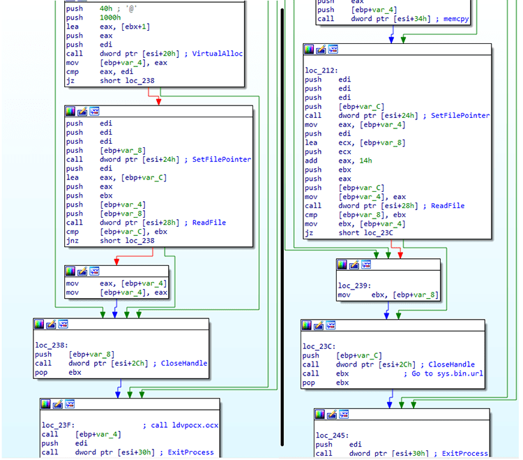Click the edit pencil icon on loc_238 node
This screenshot has height=460, width=523.
coord(51,325)
